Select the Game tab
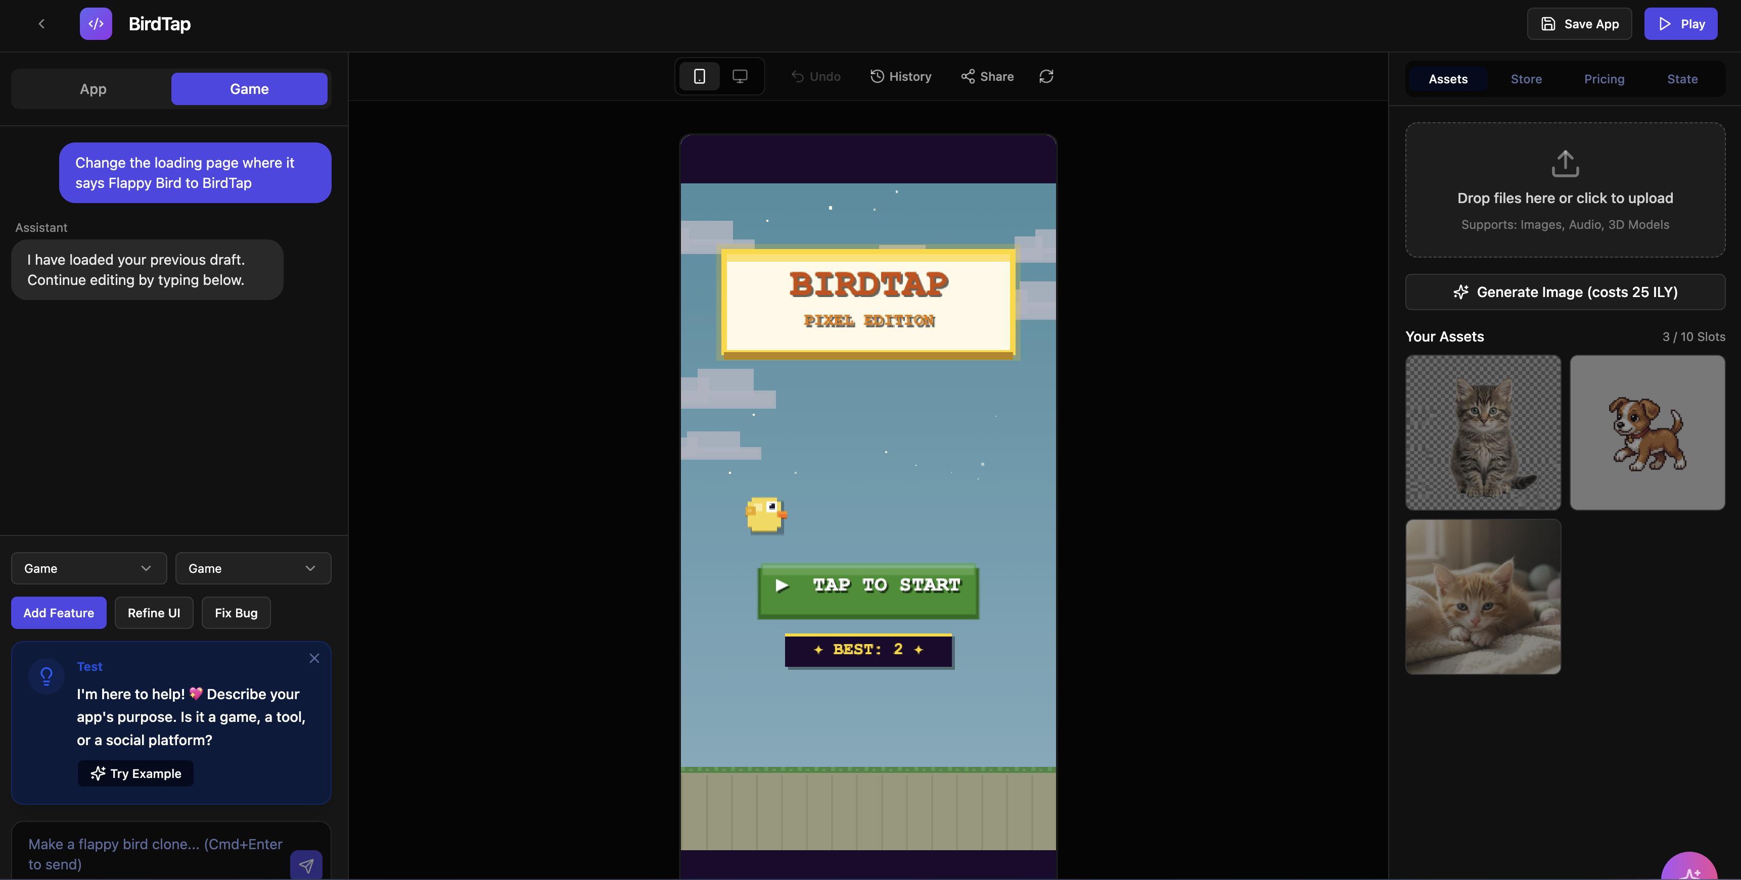 click(x=249, y=89)
